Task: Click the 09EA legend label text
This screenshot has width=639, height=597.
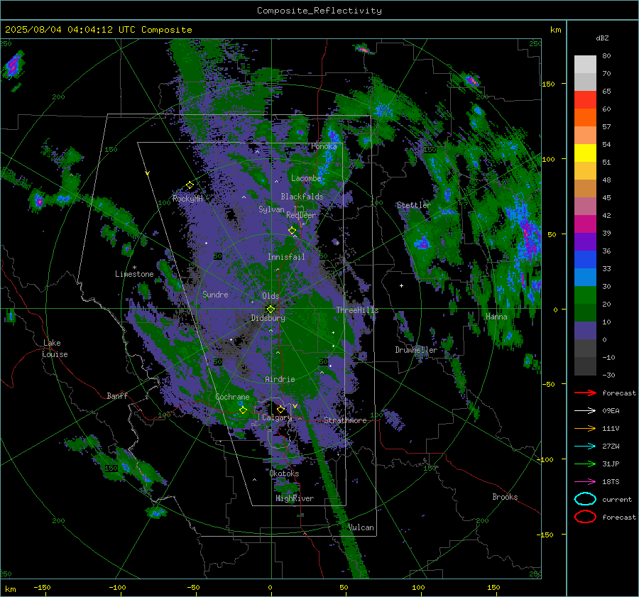Action: coord(611,411)
